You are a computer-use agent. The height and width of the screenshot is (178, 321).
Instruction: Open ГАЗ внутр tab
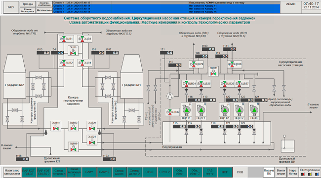pyautogui.click(x=209, y=172)
